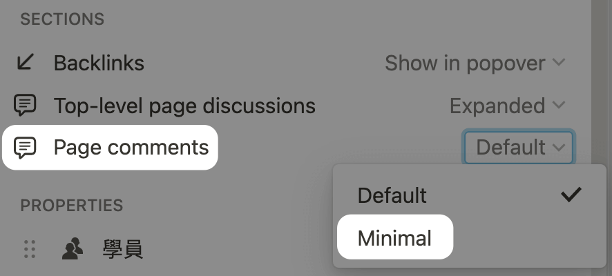Click the Page comments speech bubble icon
The width and height of the screenshot is (612, 276).
tap(25, 148)
